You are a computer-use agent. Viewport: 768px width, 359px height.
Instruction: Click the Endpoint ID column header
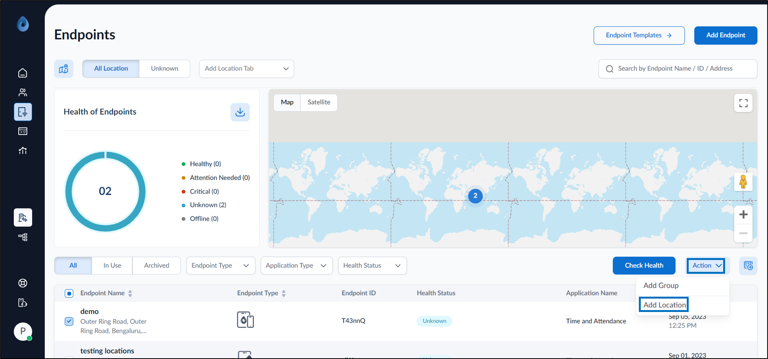click(x=359, y=293)
